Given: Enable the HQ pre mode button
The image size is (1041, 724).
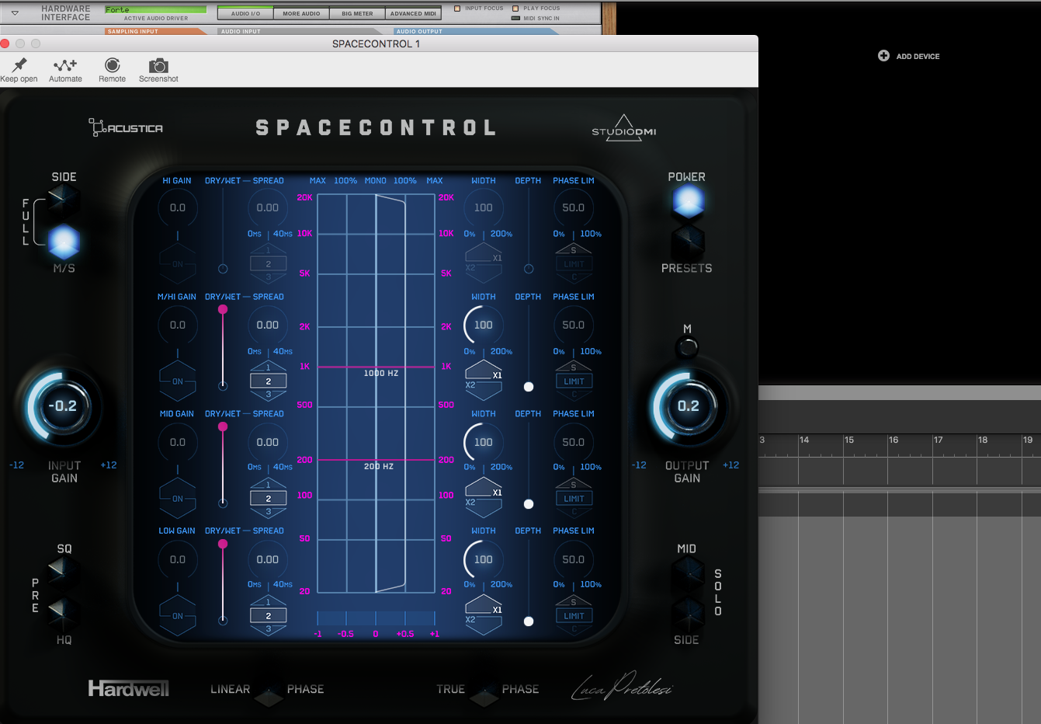Looking at the screenshot, I should point(64,613).
